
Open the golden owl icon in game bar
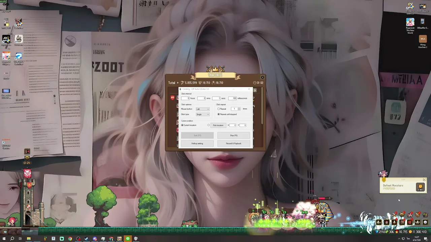pyautogui.click(x=402, y=214)
